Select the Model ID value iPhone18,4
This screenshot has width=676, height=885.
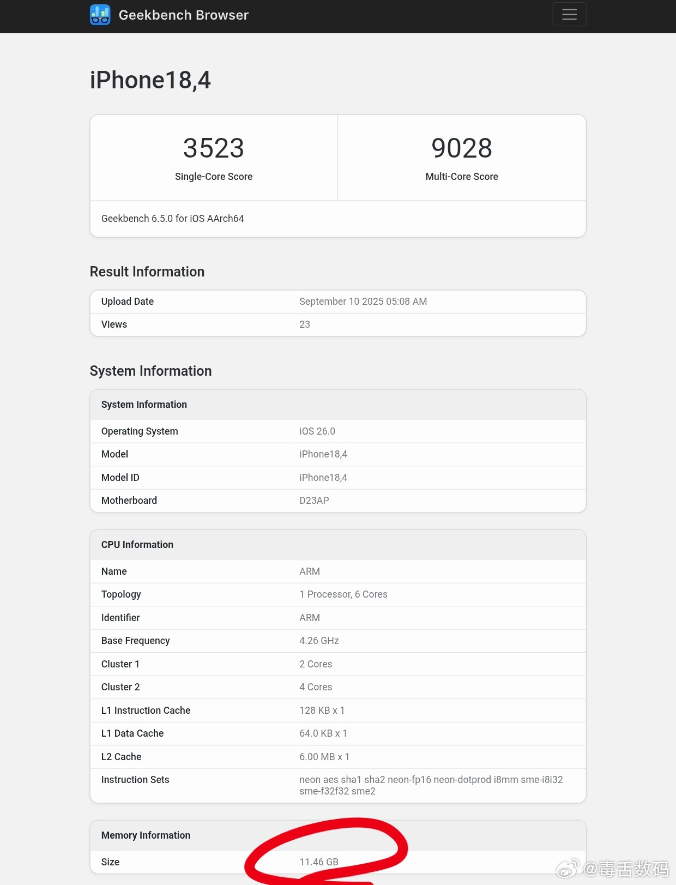point(323,478)
